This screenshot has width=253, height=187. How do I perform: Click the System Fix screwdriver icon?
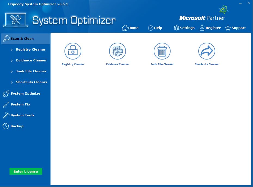(x=6, y=104)
